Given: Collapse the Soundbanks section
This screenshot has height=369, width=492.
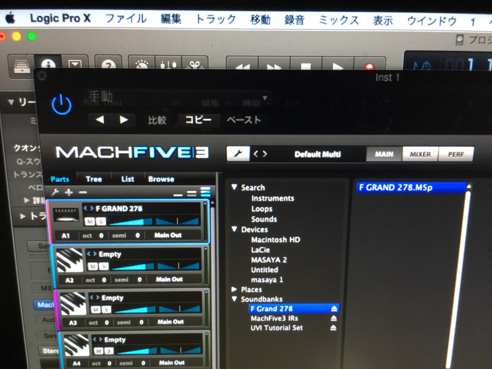Looking at the screenshot, I should point(234,299).
